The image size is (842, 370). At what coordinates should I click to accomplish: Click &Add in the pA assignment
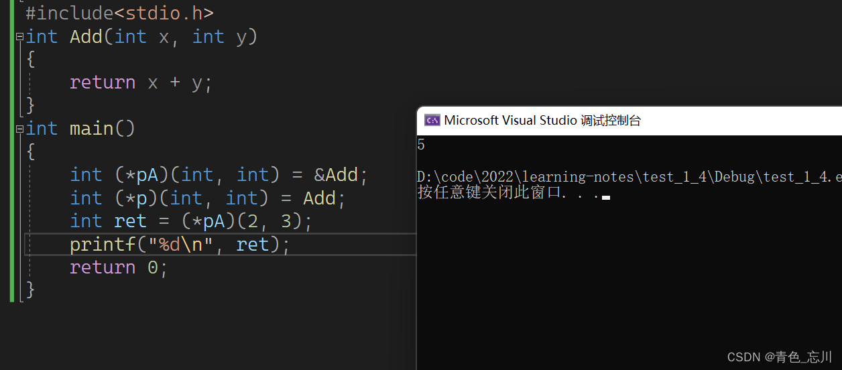(x=337, y=175)
